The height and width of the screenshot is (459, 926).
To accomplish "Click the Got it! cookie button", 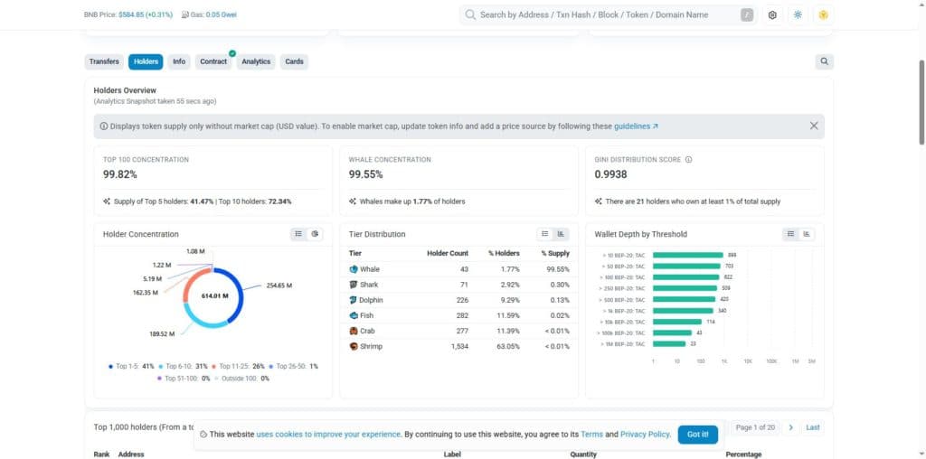I will [697, 435].
